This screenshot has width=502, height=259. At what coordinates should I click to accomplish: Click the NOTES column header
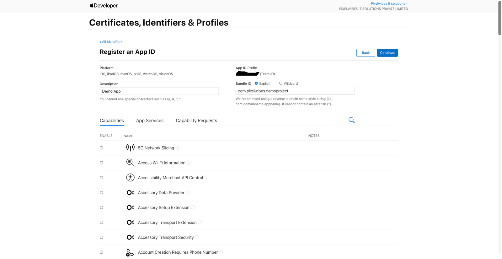(314, 136)
